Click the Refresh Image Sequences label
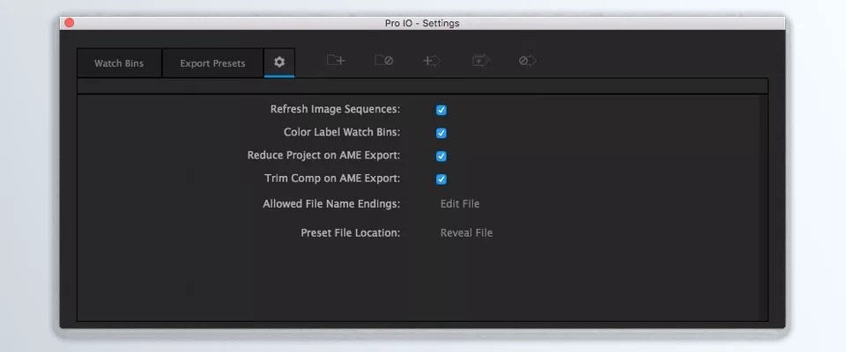Image resolution: width=846 pixels, height=352 pixels. [335, 109]
